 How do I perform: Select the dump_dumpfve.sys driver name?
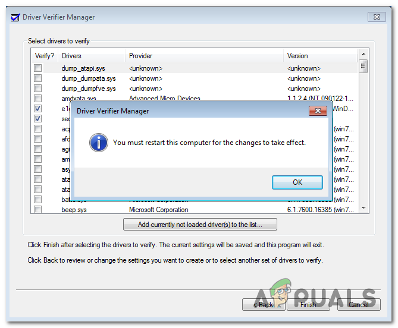[88, 89]
